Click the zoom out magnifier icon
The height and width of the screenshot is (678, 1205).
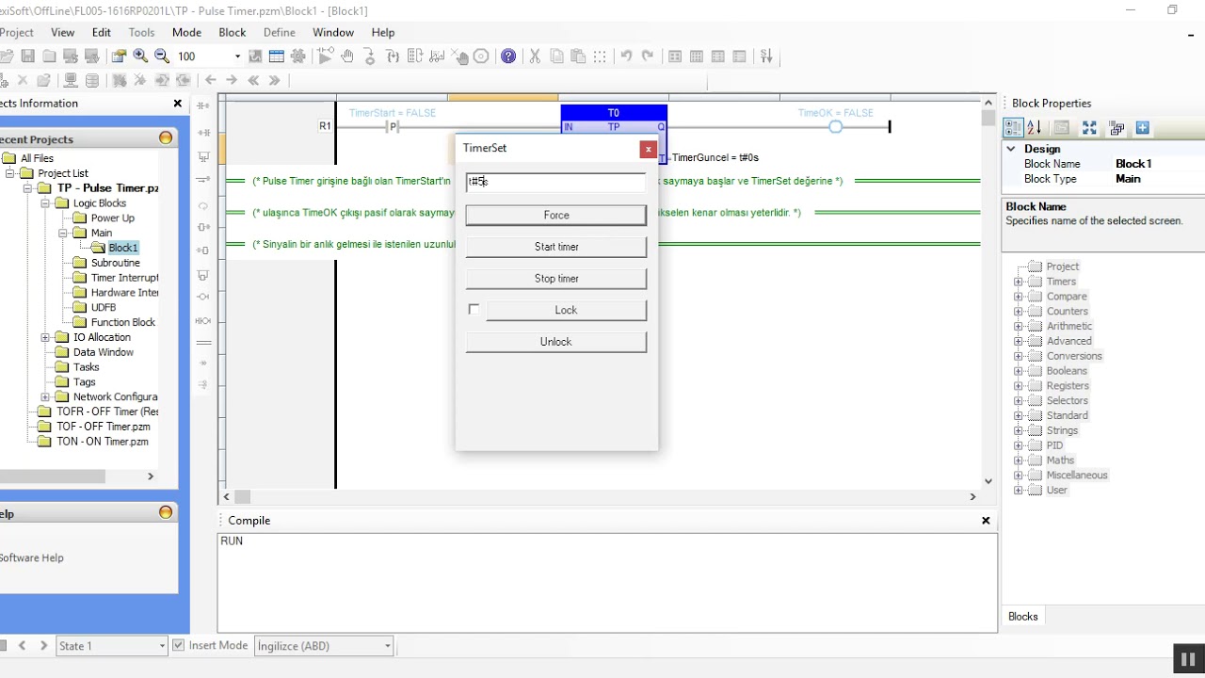[162, 56]
